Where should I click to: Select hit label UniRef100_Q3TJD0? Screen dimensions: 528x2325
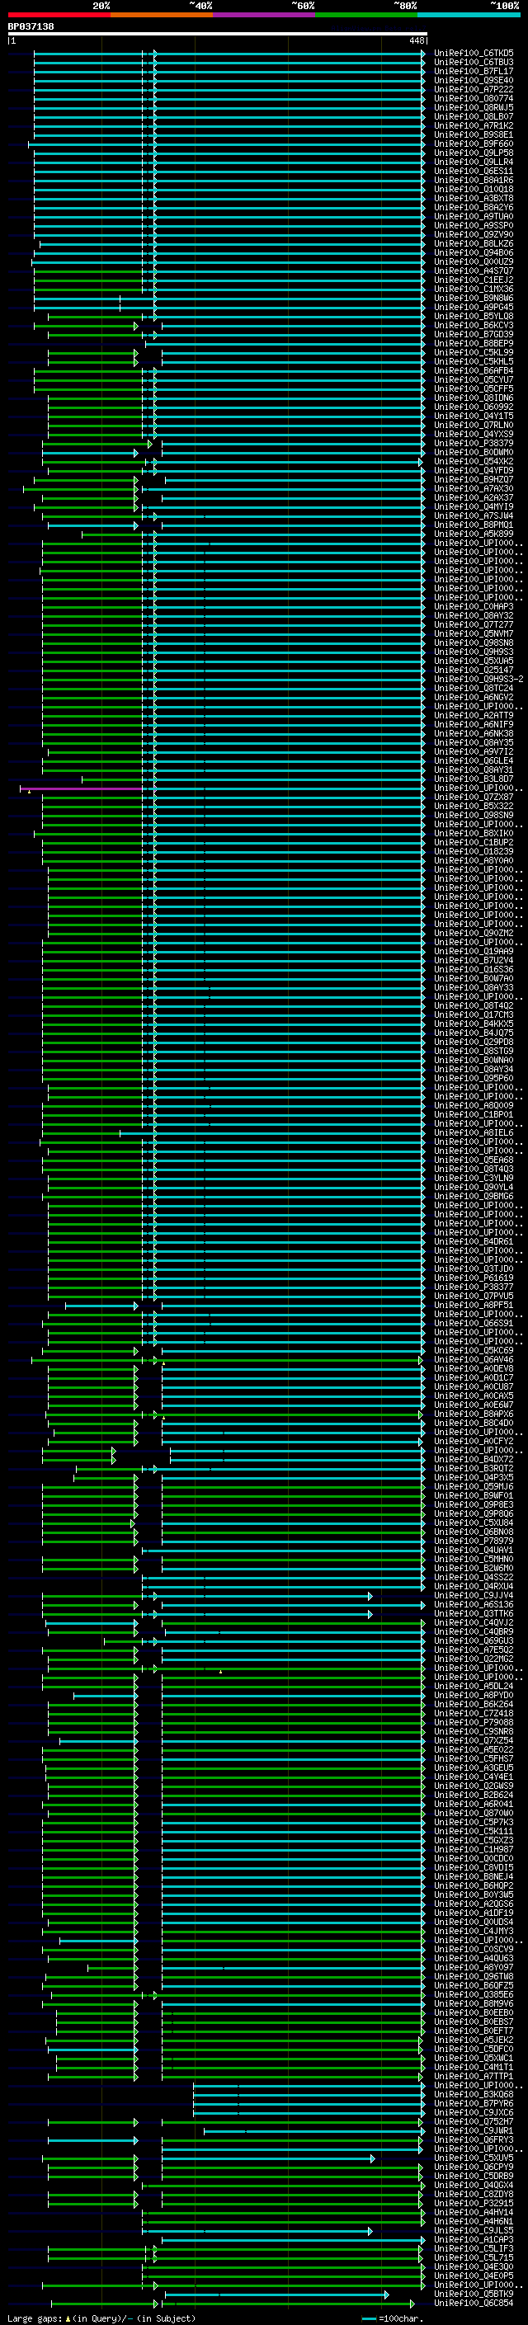[474, 1269]
